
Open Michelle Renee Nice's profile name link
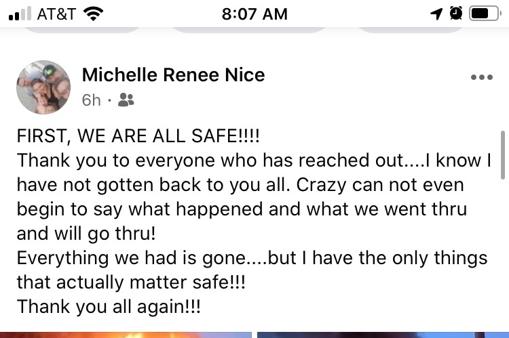point(173,75)
